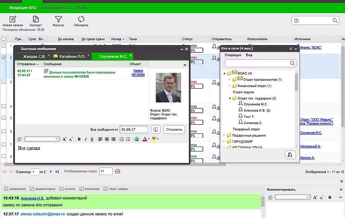Jump to last page of requests
The image size is (345, 218).
[57, 172]
